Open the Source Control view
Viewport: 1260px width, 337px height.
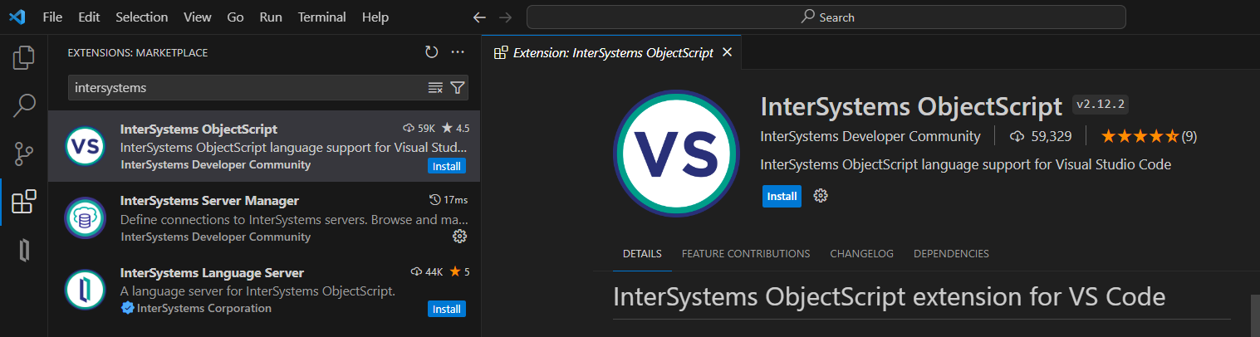pos(24,154)
